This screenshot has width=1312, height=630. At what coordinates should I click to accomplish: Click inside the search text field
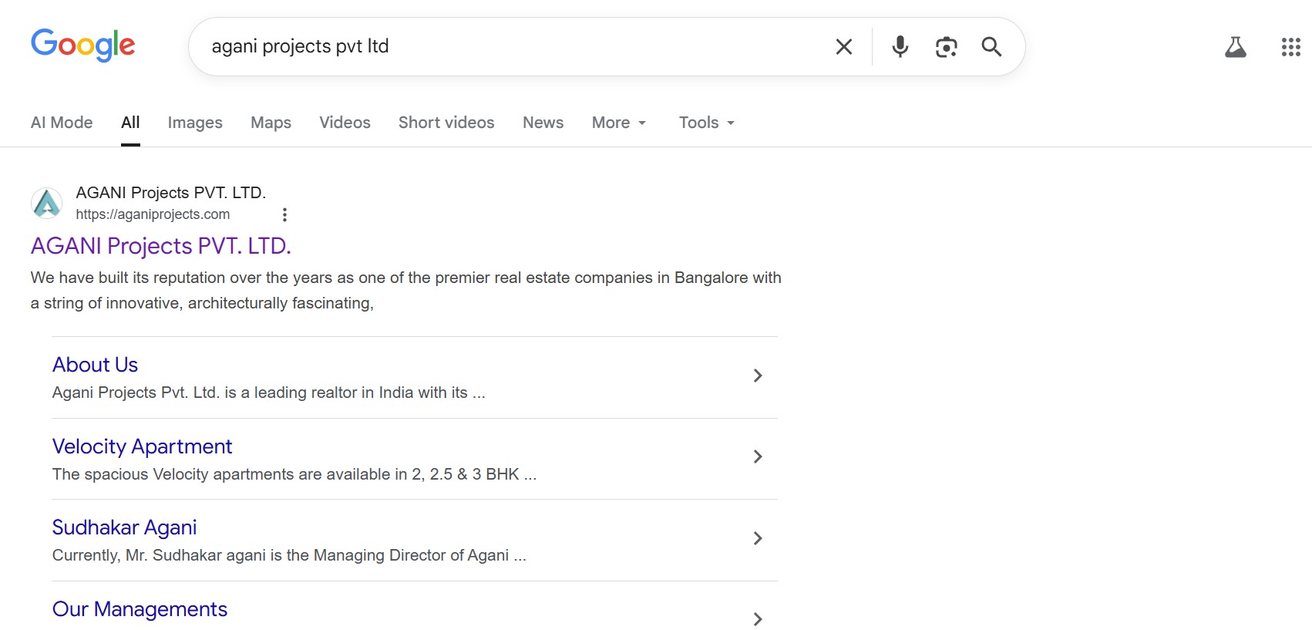(509, 47)
